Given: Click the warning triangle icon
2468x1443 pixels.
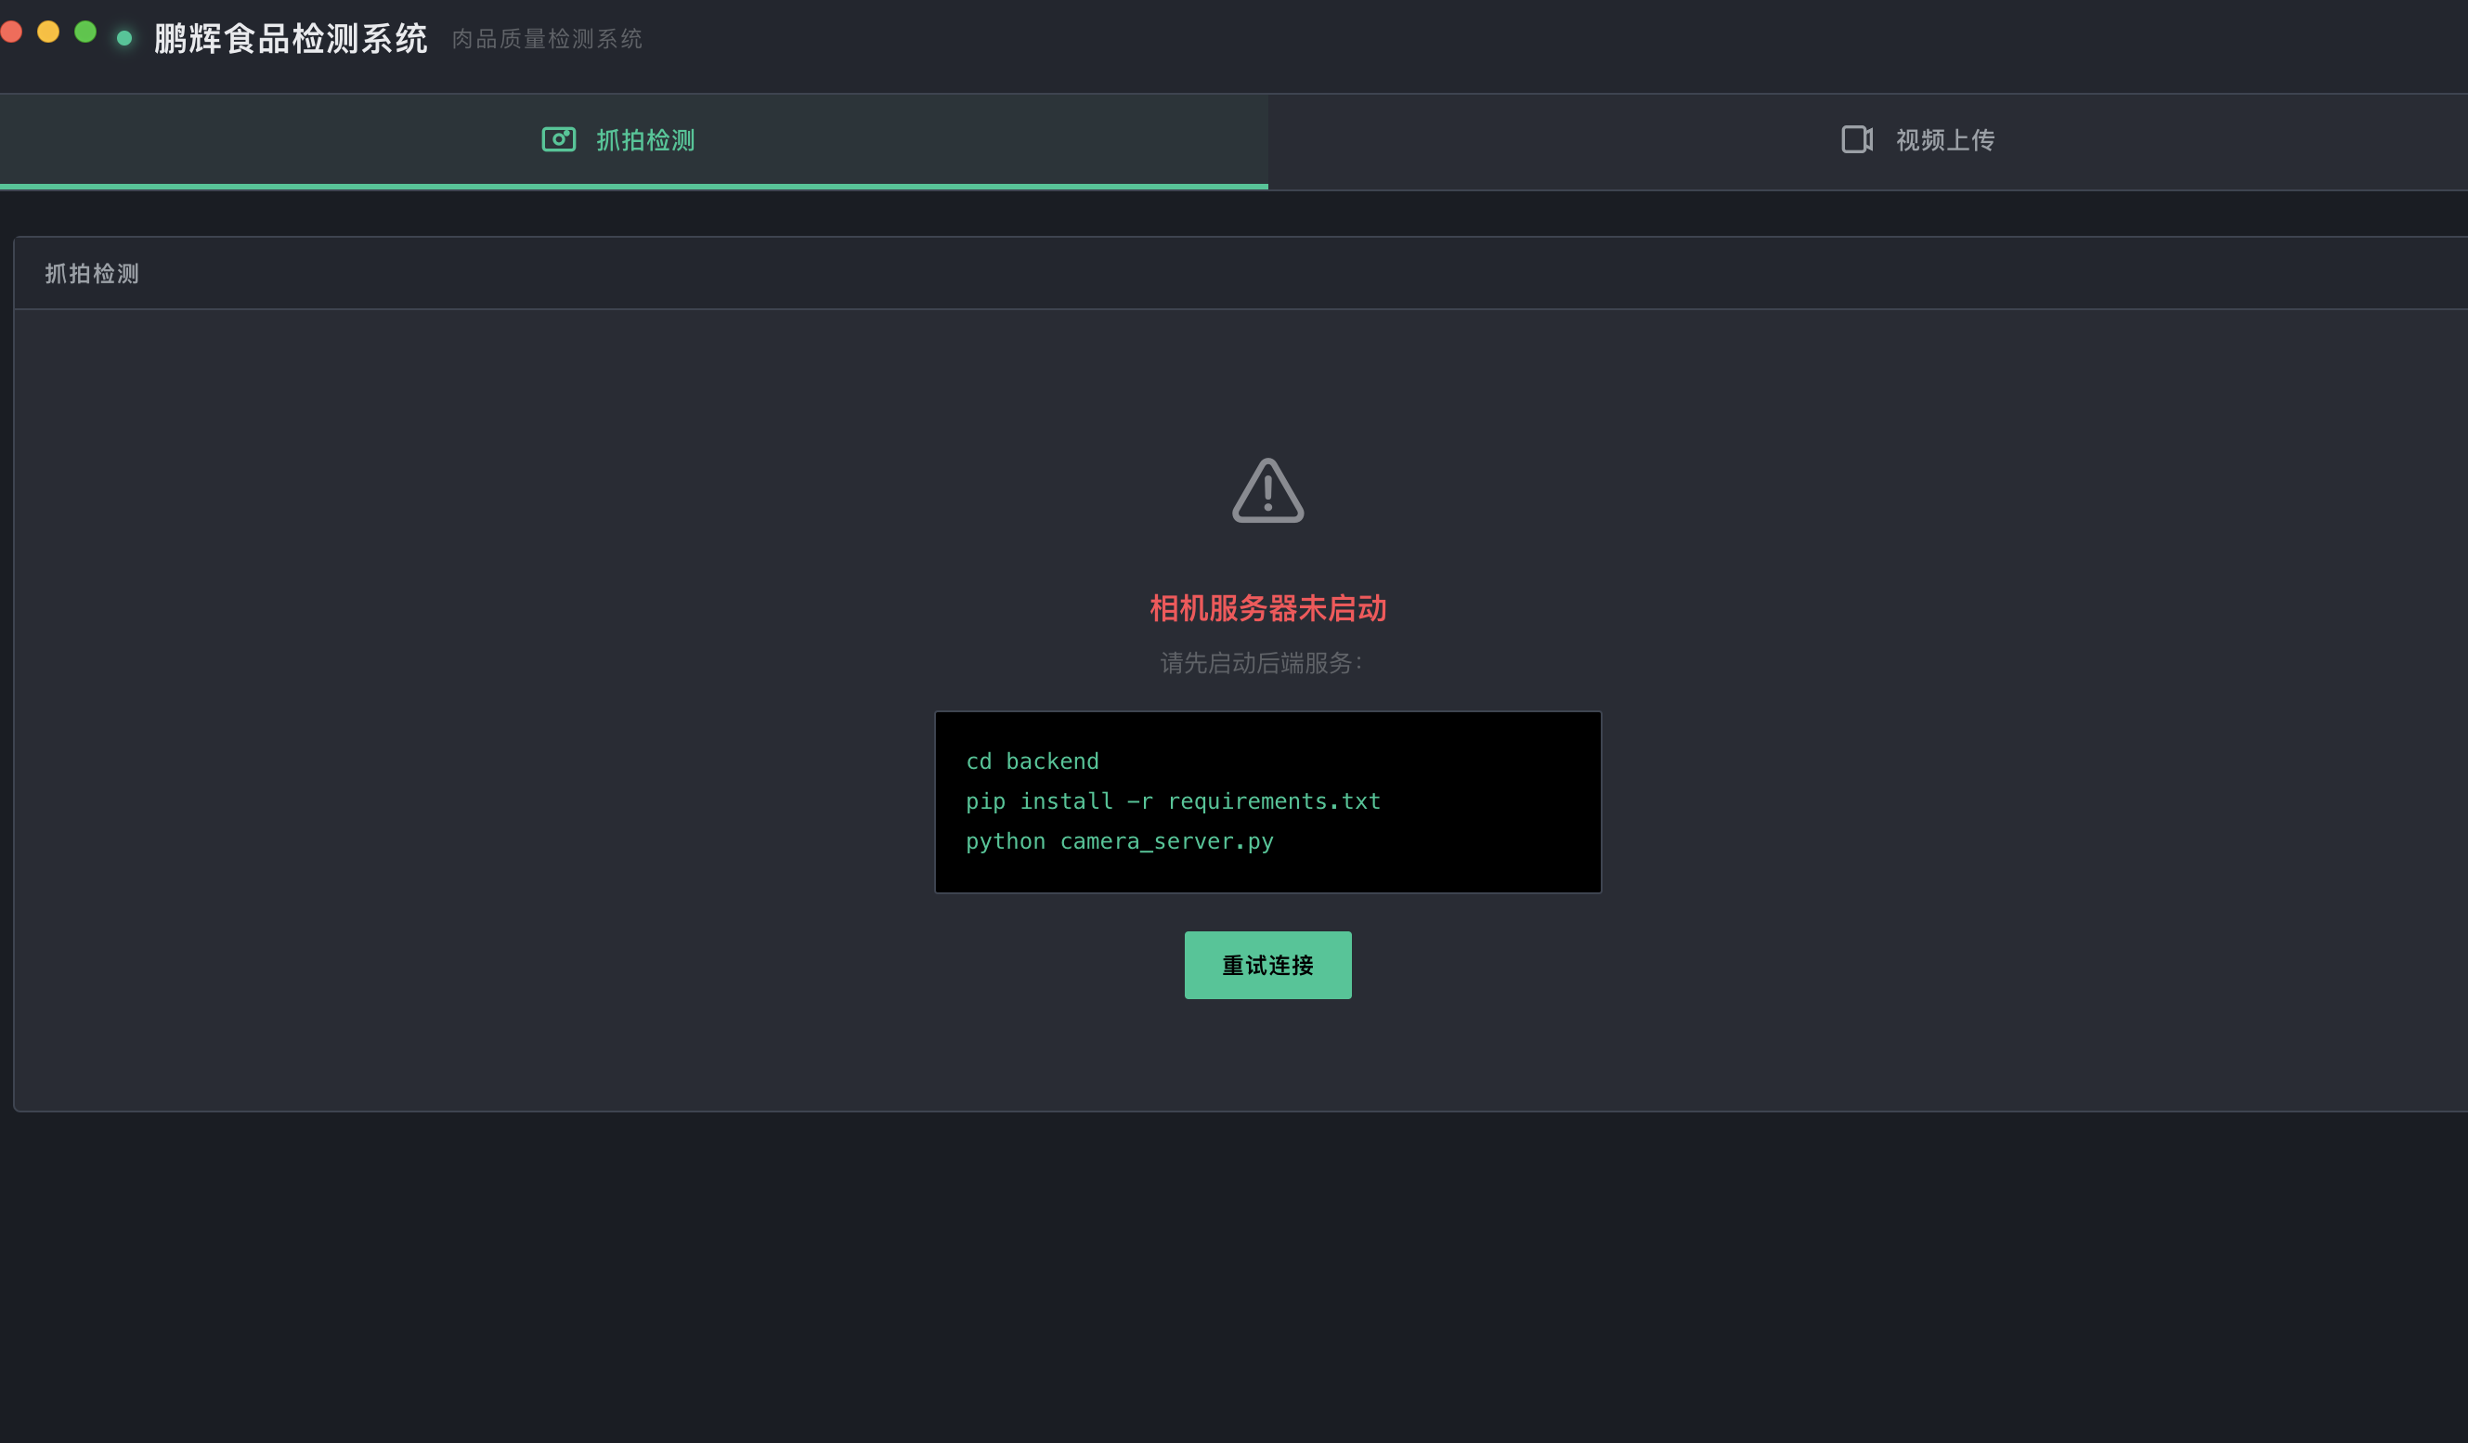Looking at the screenshot, I should point(1267,489).
